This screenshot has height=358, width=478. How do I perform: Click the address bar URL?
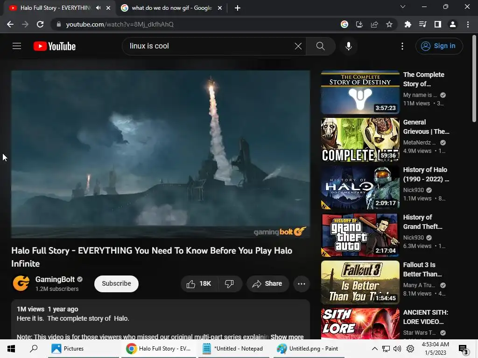click(x=120, y=24)
